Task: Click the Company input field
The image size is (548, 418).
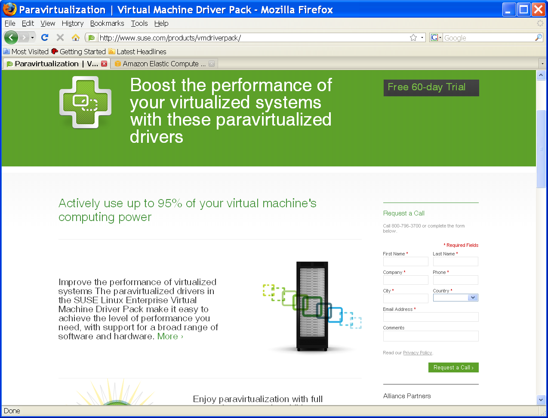Action: [406, 280]
